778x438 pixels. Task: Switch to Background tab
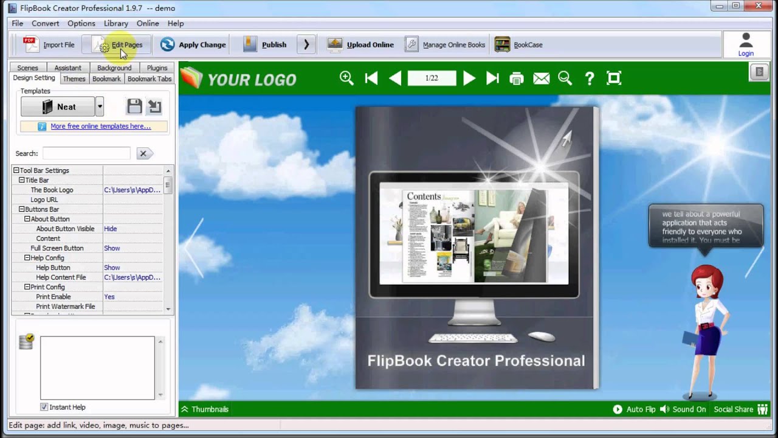click(114, 68)
